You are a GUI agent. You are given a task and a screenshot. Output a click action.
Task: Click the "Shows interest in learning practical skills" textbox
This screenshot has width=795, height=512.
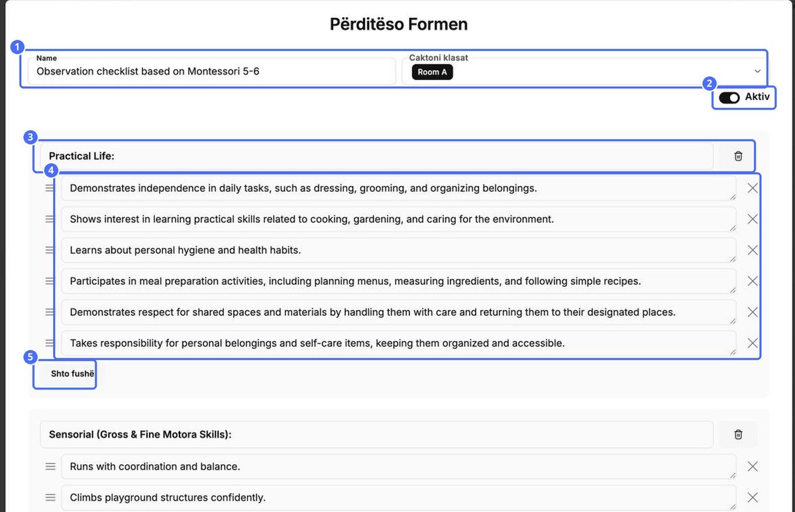399,219
